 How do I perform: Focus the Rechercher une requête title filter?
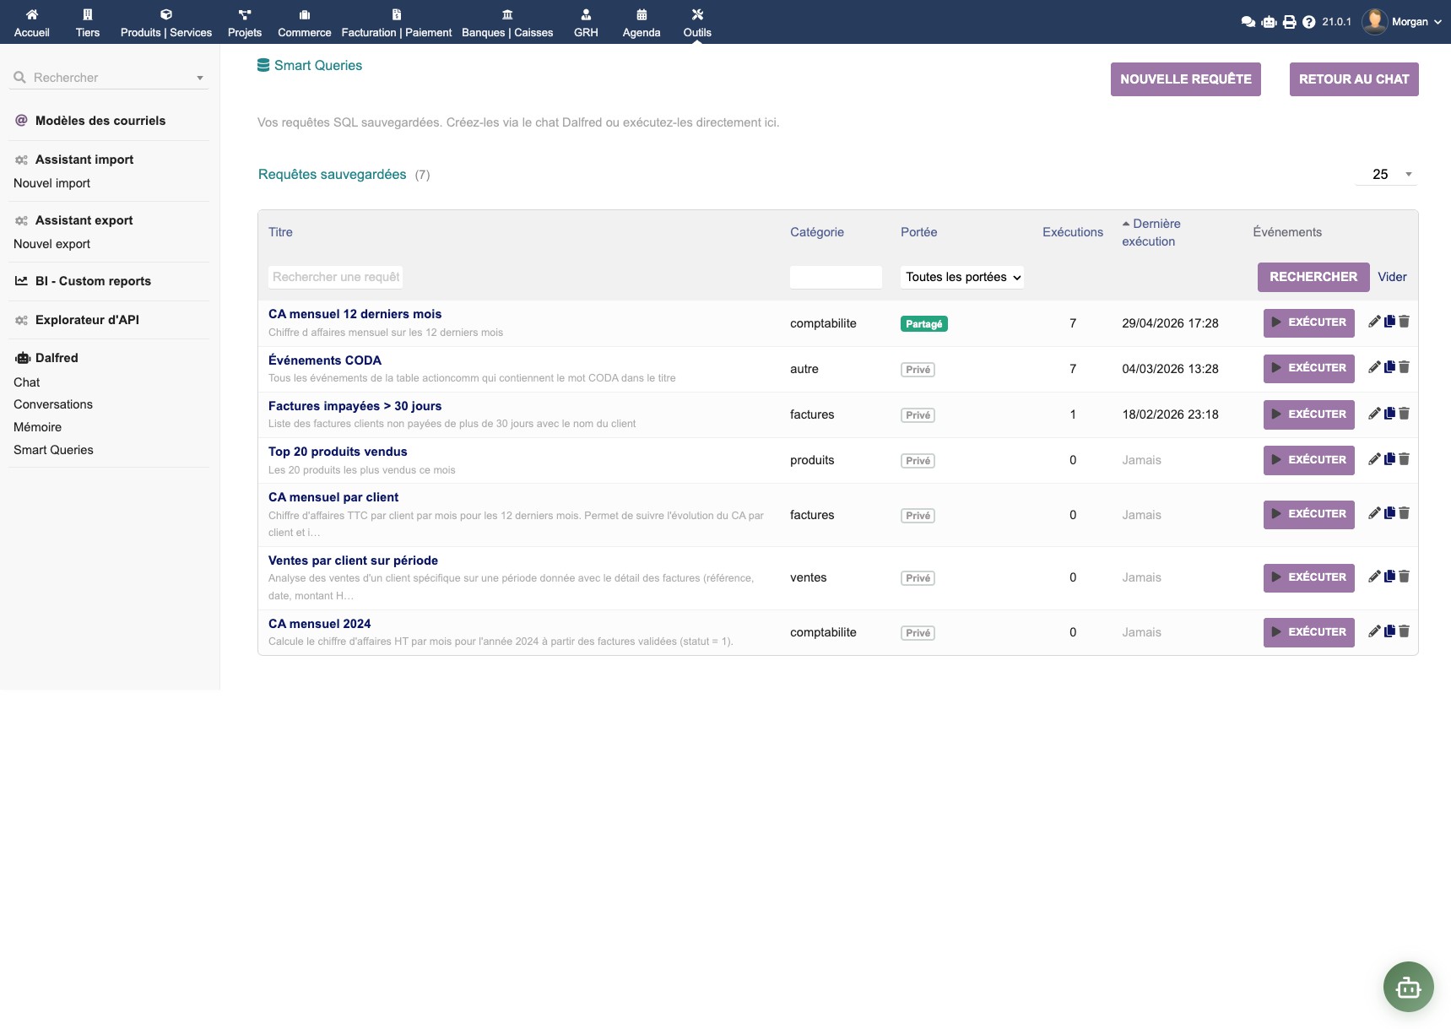coord(336,277)
